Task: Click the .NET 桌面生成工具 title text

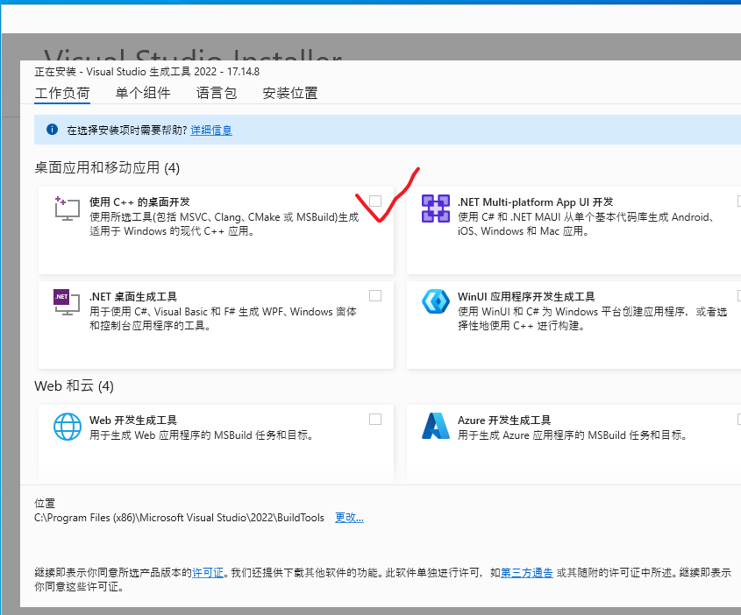Action: (133, 296)
